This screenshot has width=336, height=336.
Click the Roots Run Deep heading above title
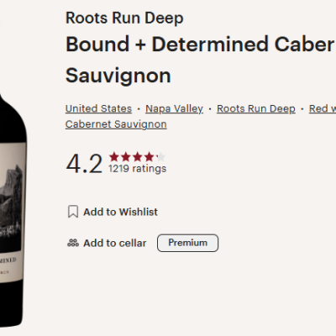coord(124,18)
